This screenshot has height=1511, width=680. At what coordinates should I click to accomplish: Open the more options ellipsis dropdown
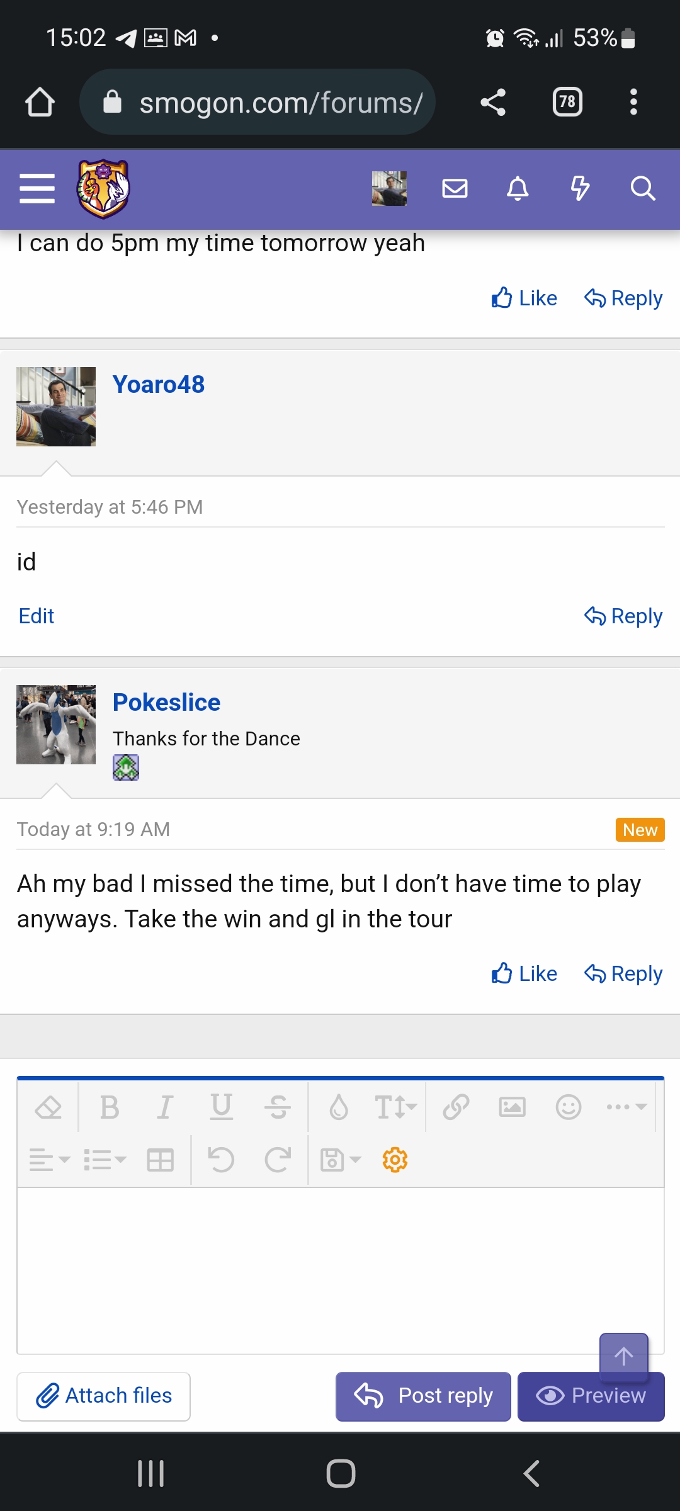tap(626, 1107)
